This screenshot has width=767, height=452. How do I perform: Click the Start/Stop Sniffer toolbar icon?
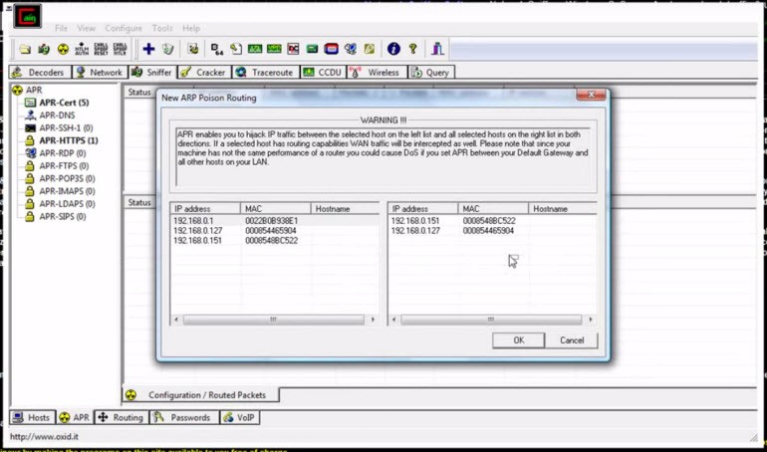click(x=44, y=49)
